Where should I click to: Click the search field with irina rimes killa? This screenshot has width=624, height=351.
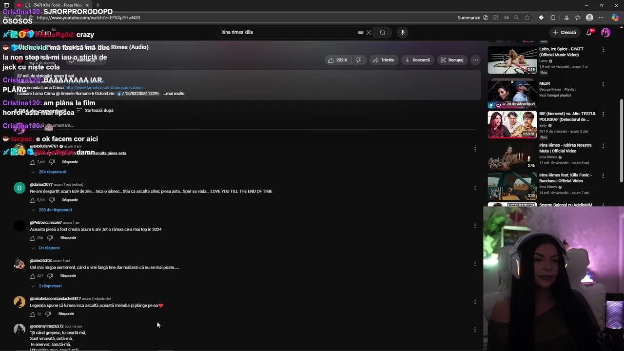point(288,32)
